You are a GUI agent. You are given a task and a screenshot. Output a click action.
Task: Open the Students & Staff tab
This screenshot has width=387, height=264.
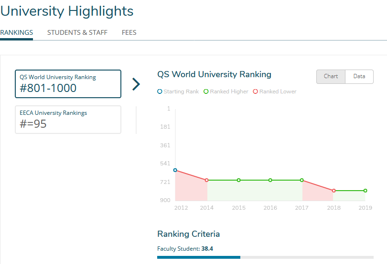tap(77, 33)
